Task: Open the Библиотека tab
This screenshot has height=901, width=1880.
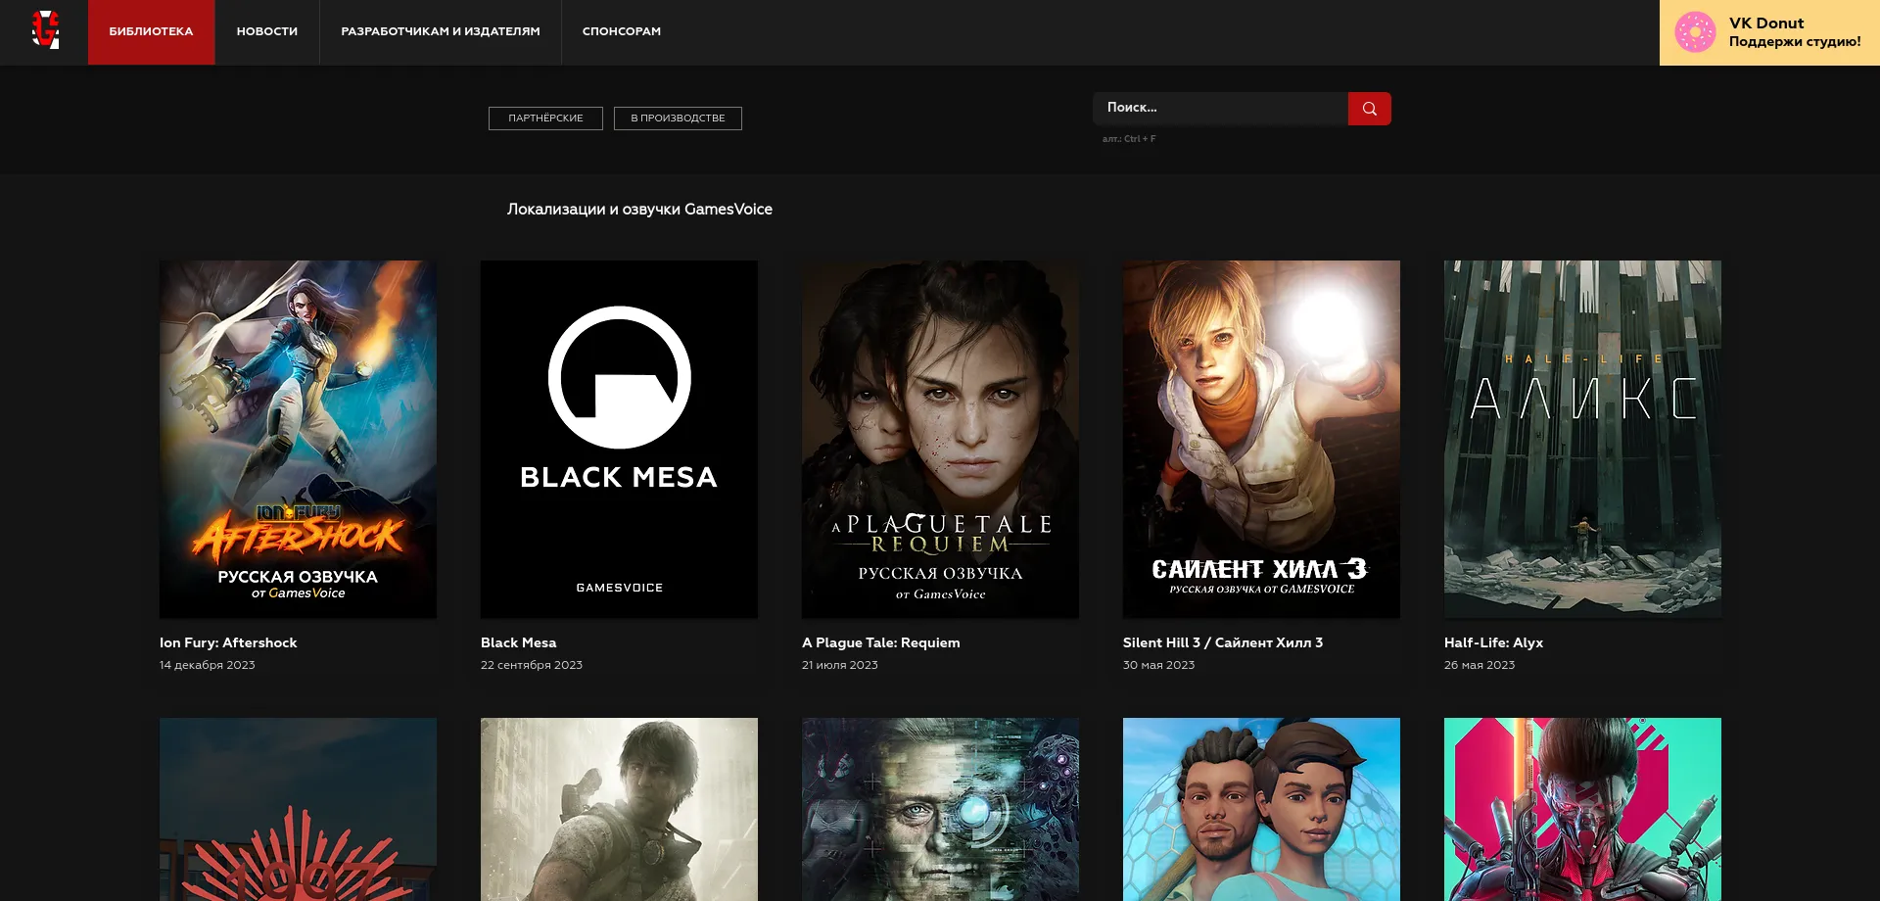Action: point(151,32)
